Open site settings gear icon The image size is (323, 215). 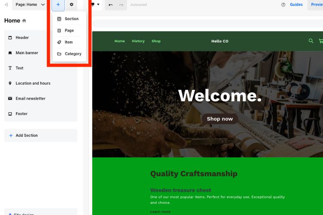[x=71, y=5]
